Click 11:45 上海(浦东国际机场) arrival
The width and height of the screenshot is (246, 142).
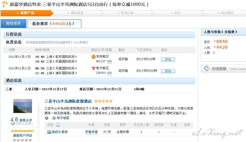click(56, 73)
